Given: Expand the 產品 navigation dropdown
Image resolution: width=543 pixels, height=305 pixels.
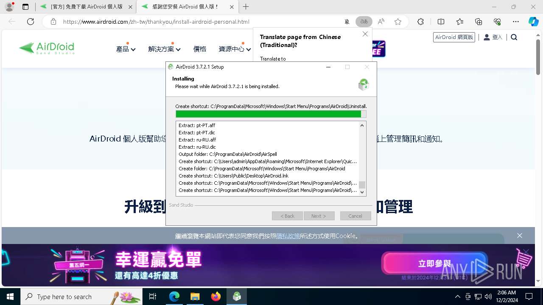Looking at the screenshot, I should tap(126, 49).
